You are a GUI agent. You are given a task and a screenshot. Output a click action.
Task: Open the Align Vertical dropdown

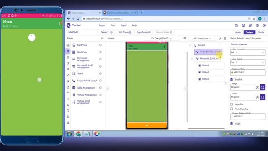248,62
